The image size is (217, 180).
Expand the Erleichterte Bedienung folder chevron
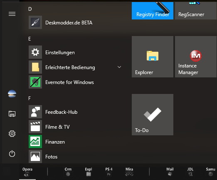(x=119, y=67)
